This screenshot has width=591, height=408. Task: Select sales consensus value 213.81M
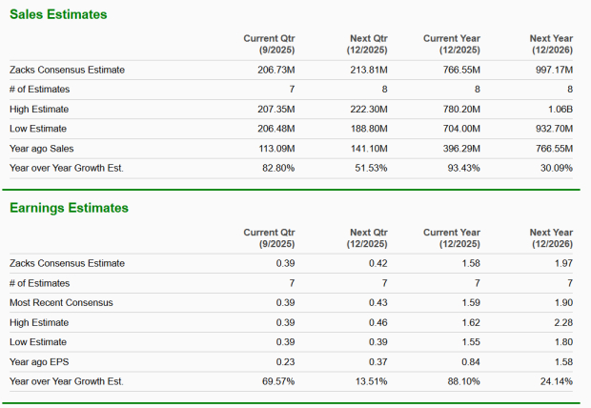click(x=369, y=70)
